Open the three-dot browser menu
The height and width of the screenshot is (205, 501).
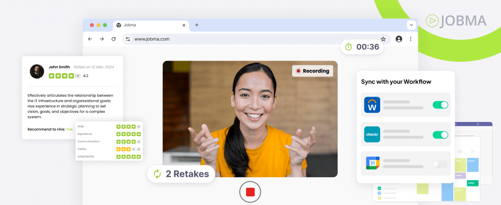(410, 39)
